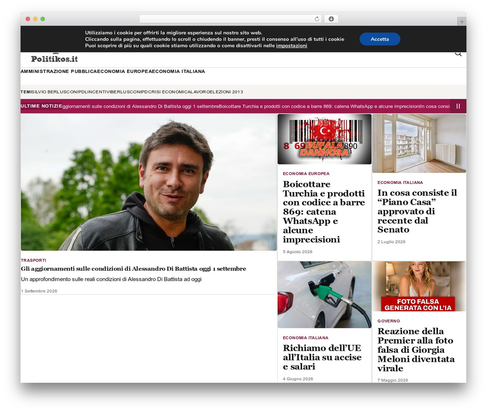Open ticker headline about boycotting Turchia

[319, 106]
